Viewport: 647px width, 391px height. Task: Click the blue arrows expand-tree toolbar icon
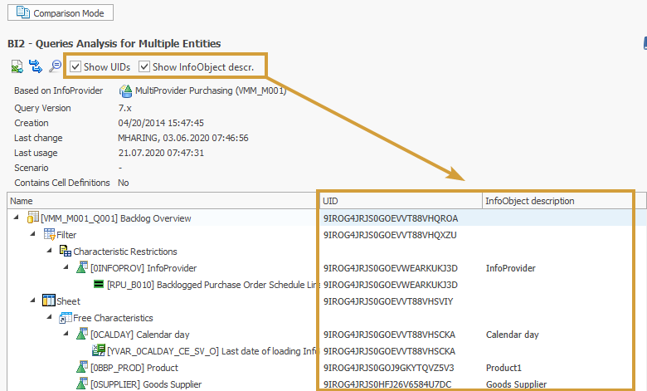[36, 66]
